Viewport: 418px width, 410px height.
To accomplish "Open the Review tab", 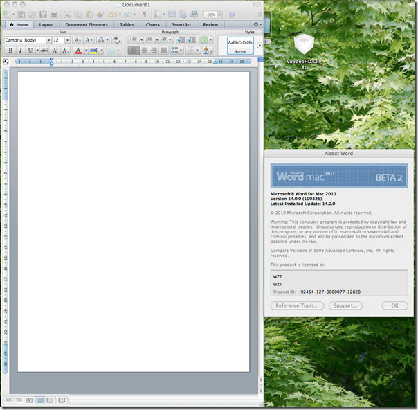I will click(x=210, y=24).
